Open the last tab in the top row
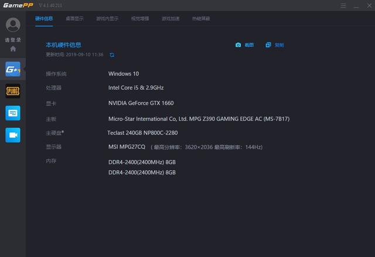The width and height of the screenshot is (375, 257). click(201, 19)
